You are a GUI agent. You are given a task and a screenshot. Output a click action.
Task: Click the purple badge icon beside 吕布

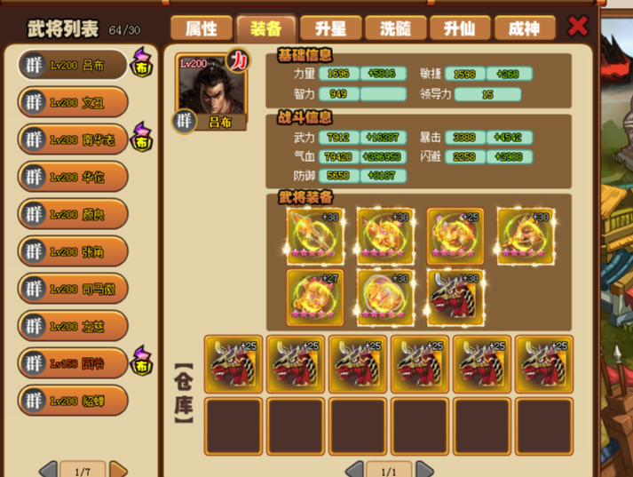pos(142,62)
